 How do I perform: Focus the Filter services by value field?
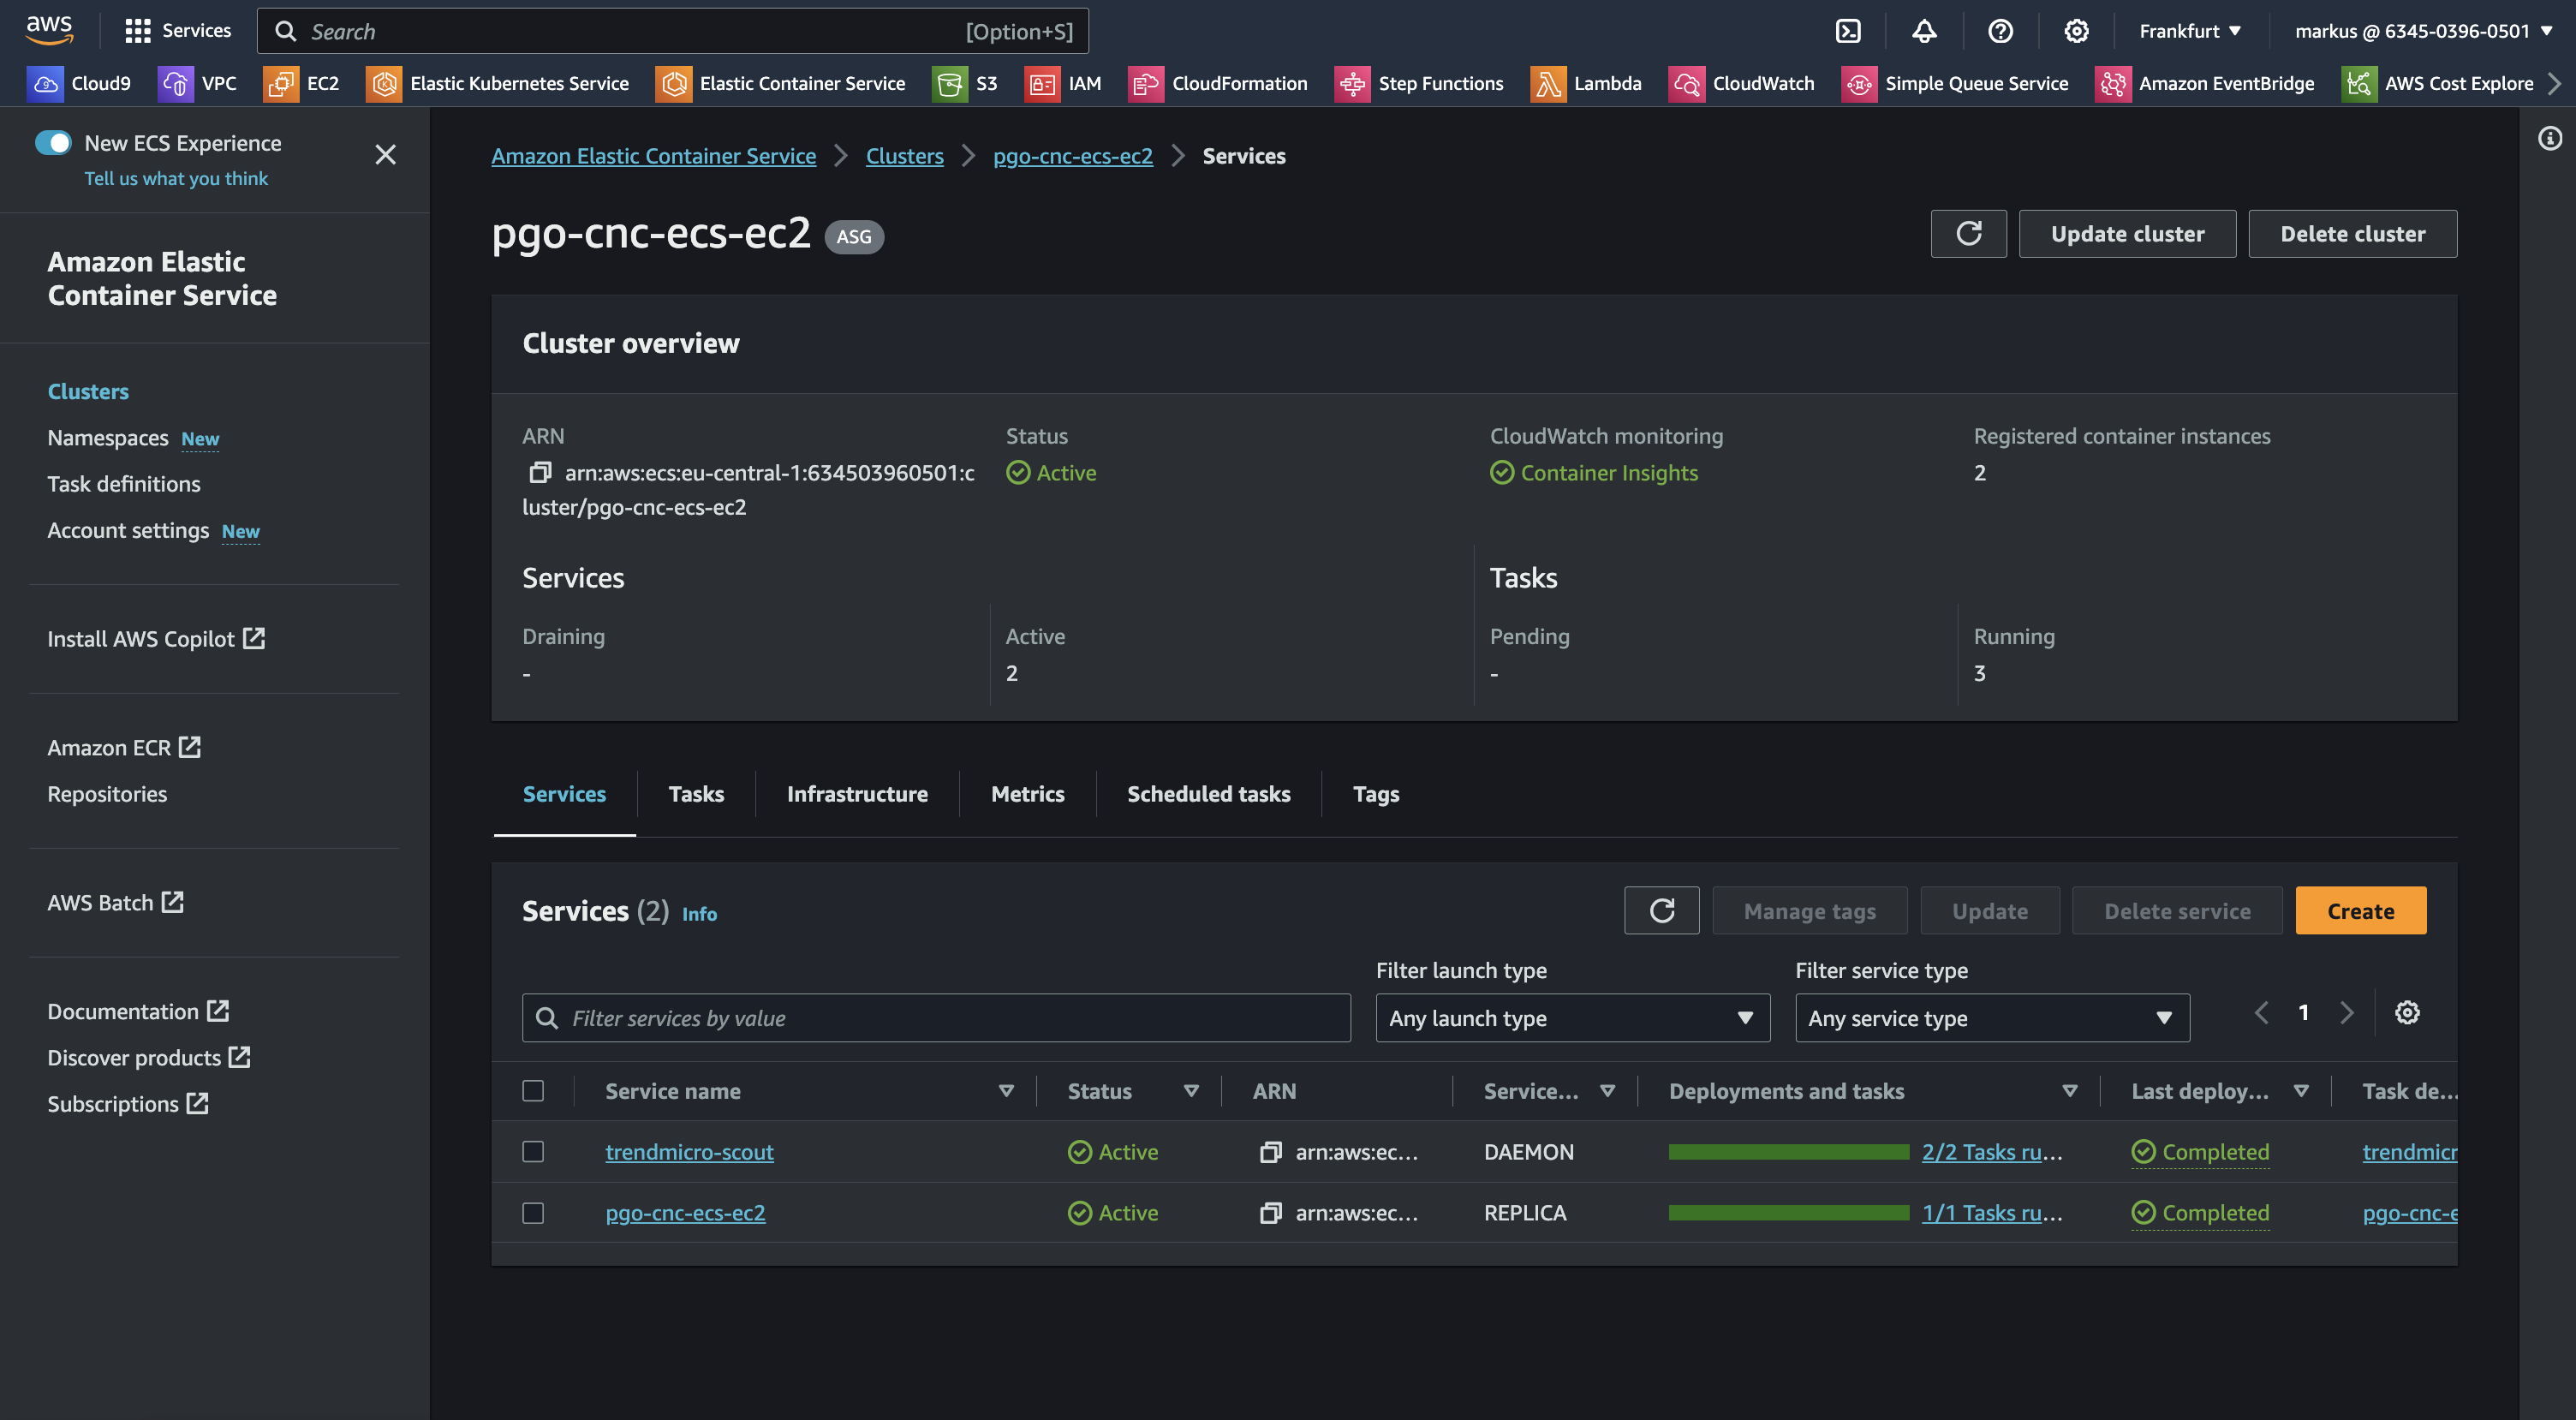(x=936, y=1018)
